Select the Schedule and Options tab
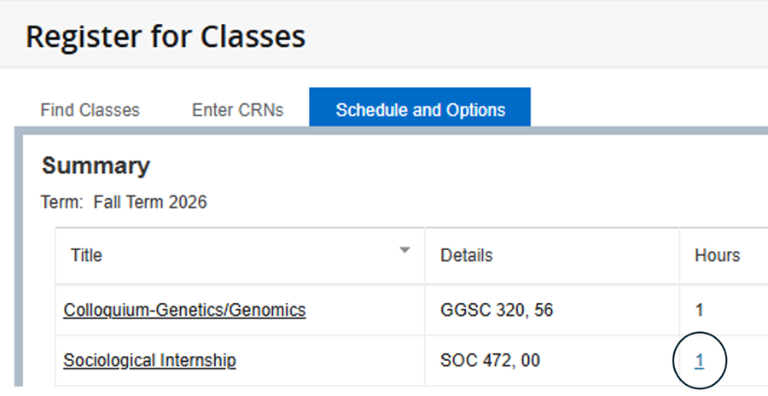This screenshot has width=768, height=396. [x=420, y=108]
